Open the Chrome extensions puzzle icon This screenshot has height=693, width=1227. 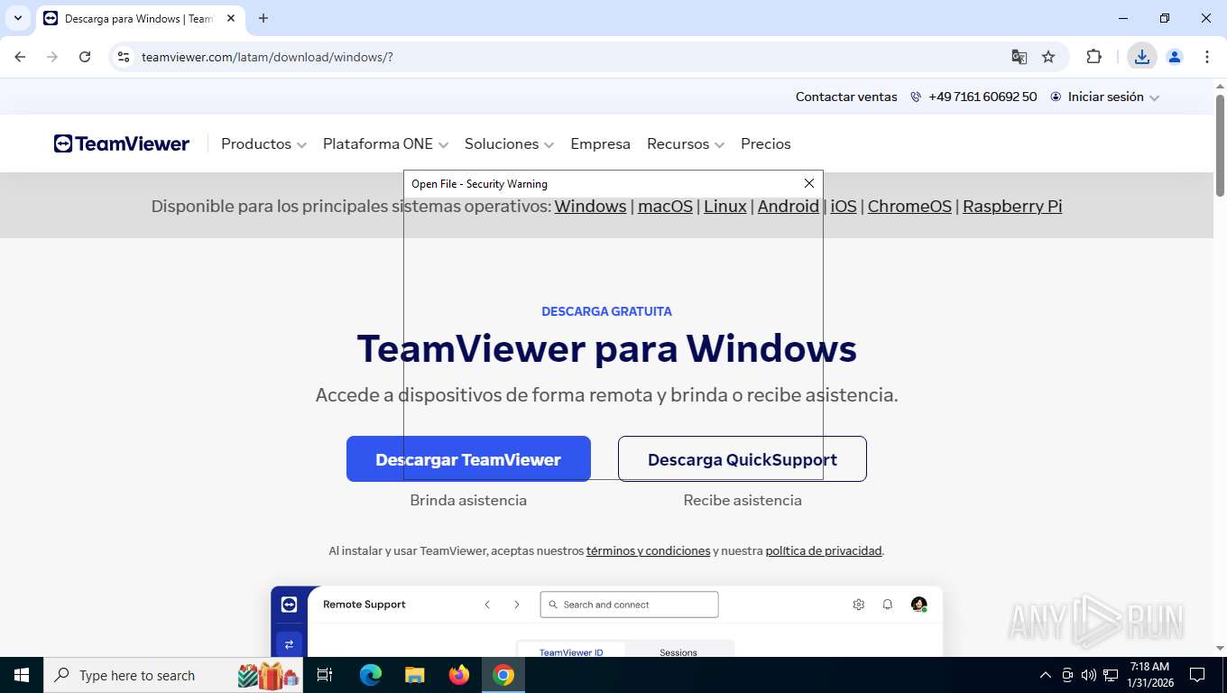(1094, 57)
